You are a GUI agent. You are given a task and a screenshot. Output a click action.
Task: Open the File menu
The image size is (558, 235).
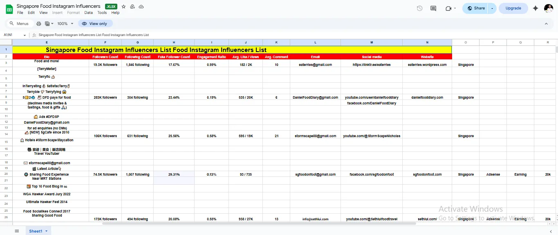coord(20,13)
